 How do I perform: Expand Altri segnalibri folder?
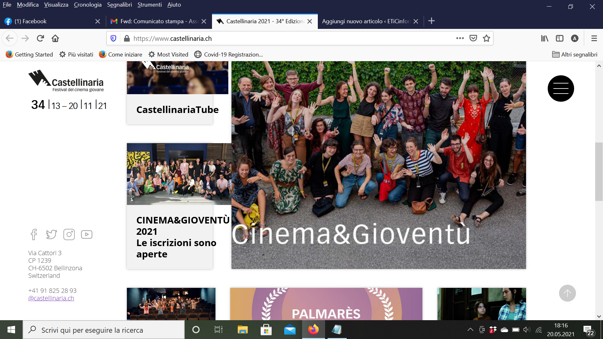coord(575,54)
